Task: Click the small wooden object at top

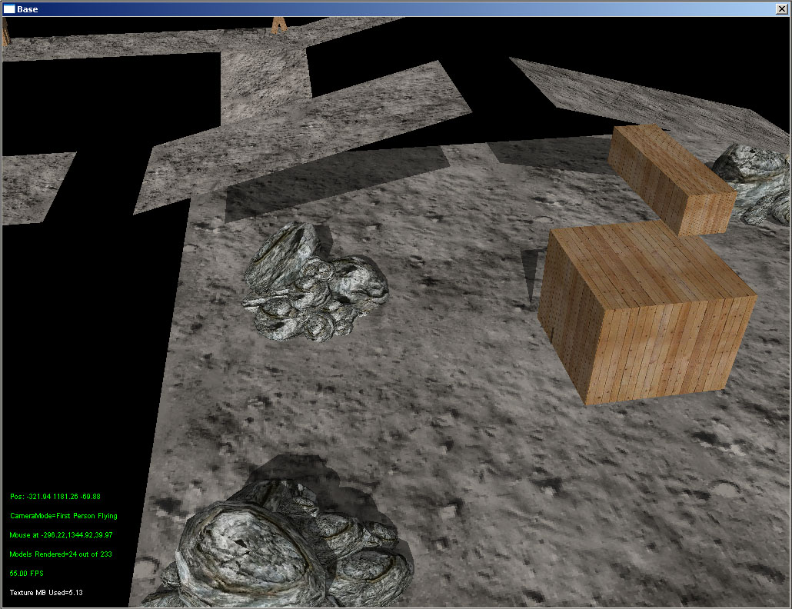Action: pyautogui.click(x=278, y=25)
